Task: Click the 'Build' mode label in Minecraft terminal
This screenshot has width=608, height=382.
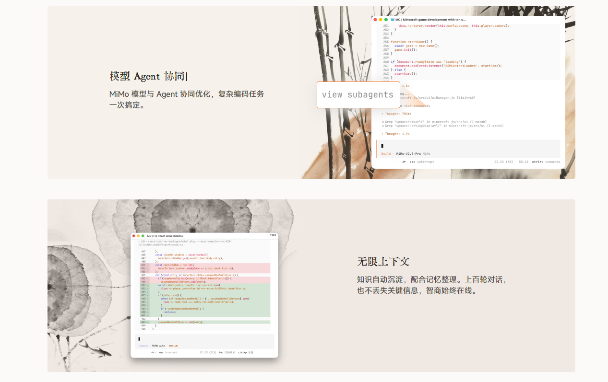Action: pyautogui.click(x=386, y=154)
